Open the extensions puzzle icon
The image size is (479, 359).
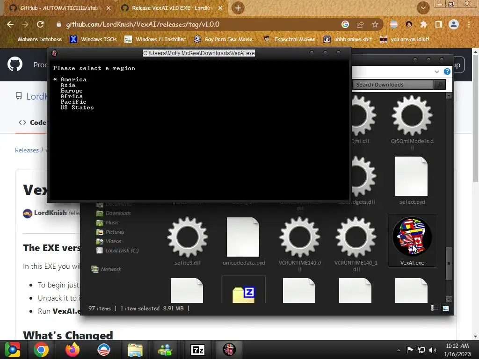coord(424,24)
